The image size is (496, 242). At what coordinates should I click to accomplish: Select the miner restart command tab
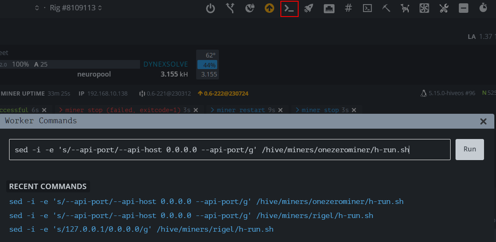240,110
